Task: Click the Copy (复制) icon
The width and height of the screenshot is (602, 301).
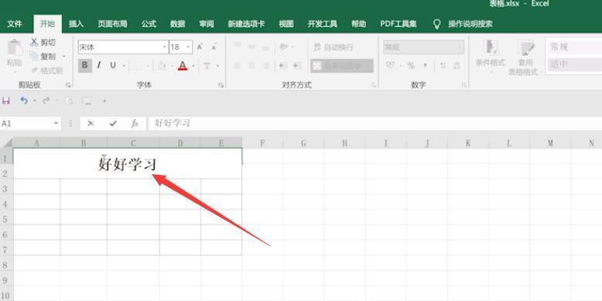Action: click(x=34, y=56)
